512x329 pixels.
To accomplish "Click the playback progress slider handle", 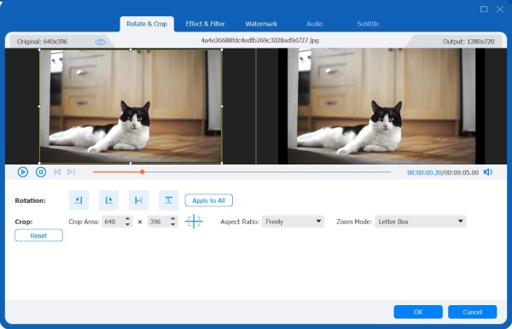I will pyautogui.click(x=143, y=172).
